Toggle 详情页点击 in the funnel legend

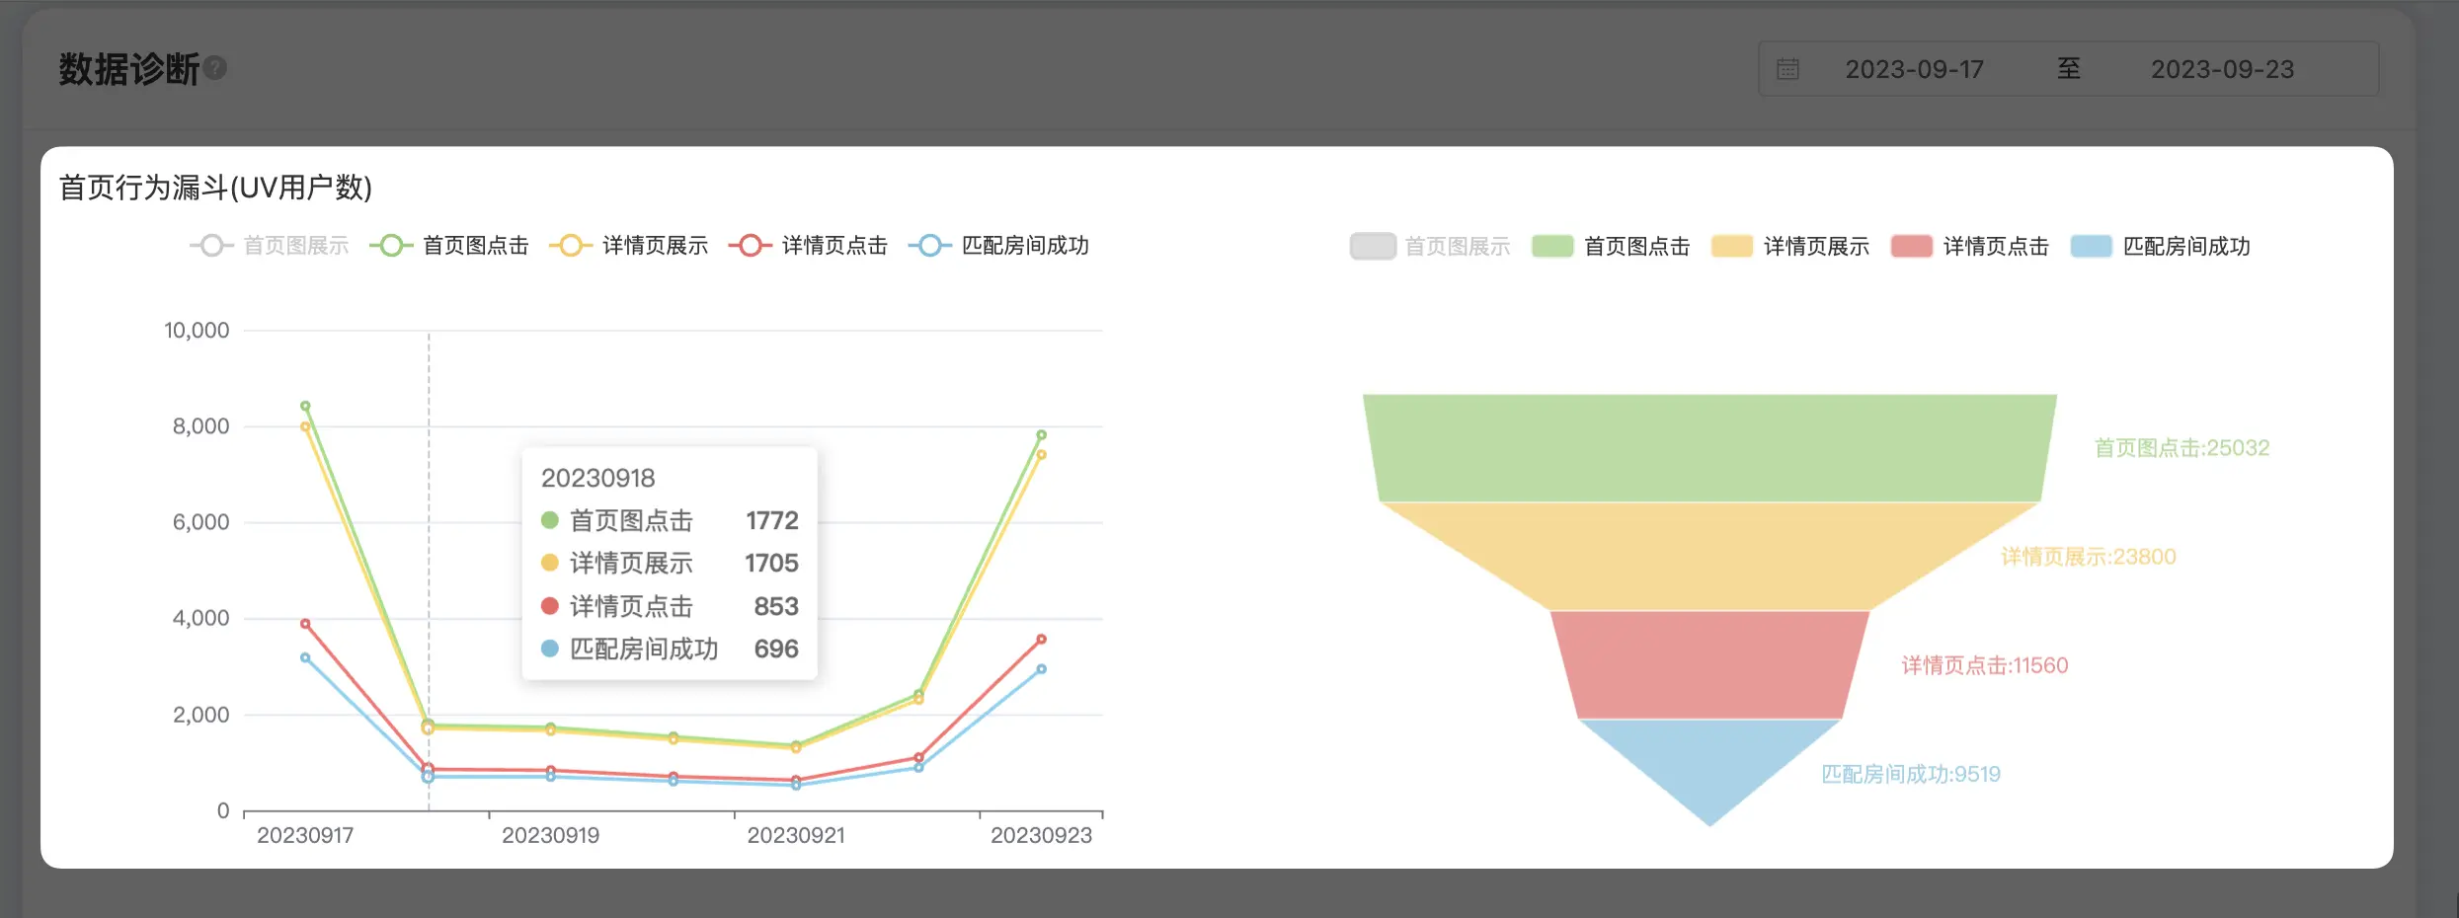coord(1969,247)
